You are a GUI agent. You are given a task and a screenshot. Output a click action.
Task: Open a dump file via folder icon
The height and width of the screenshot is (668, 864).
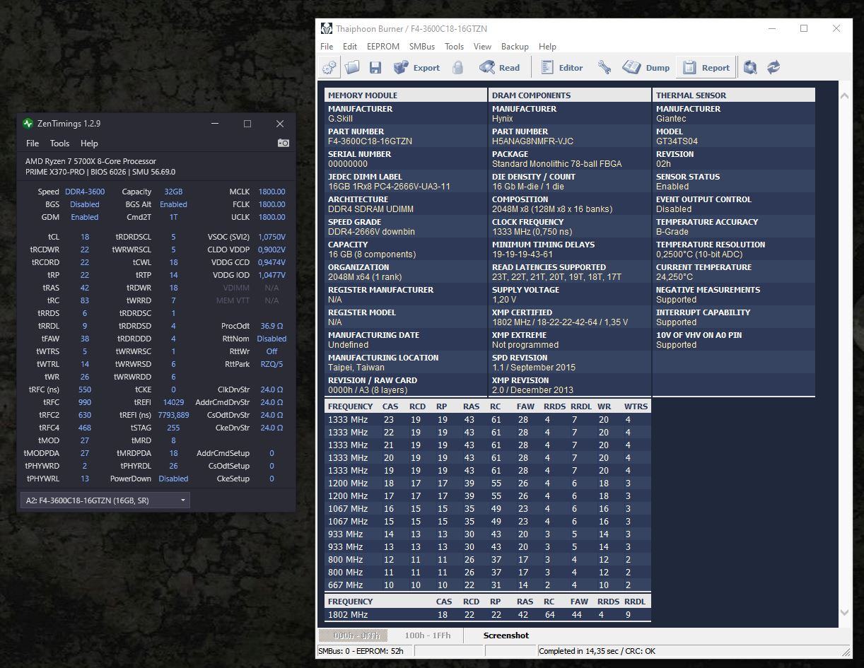tap(352, 68)
